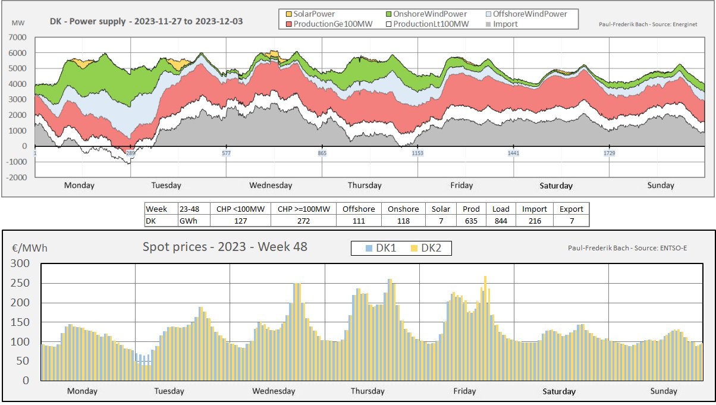716x405 pixels.
Task: Click the 1729 axis marker
Action: tap(609, 153)
